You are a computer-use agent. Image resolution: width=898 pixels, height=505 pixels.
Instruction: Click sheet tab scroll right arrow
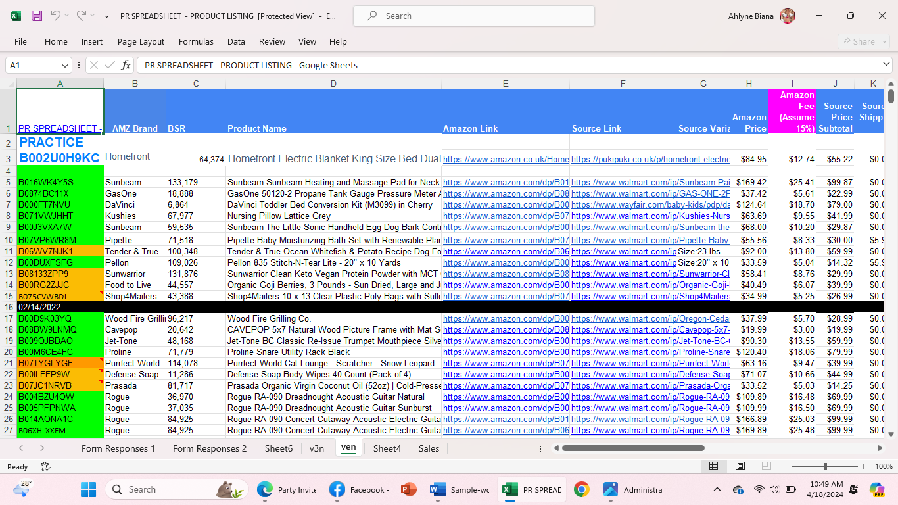42,448
